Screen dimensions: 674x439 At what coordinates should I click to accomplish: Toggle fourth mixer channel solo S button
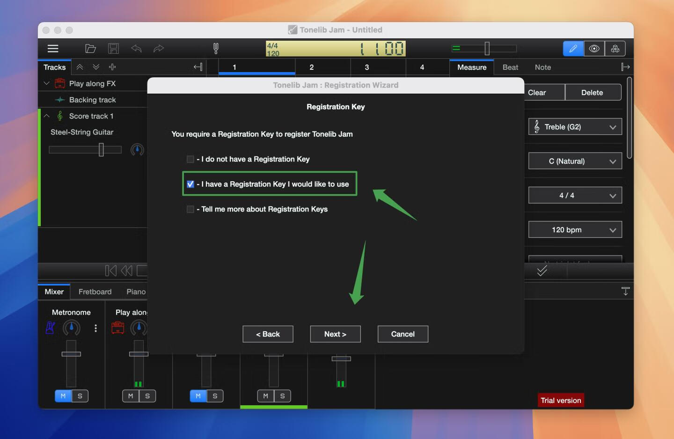(282, 396)
